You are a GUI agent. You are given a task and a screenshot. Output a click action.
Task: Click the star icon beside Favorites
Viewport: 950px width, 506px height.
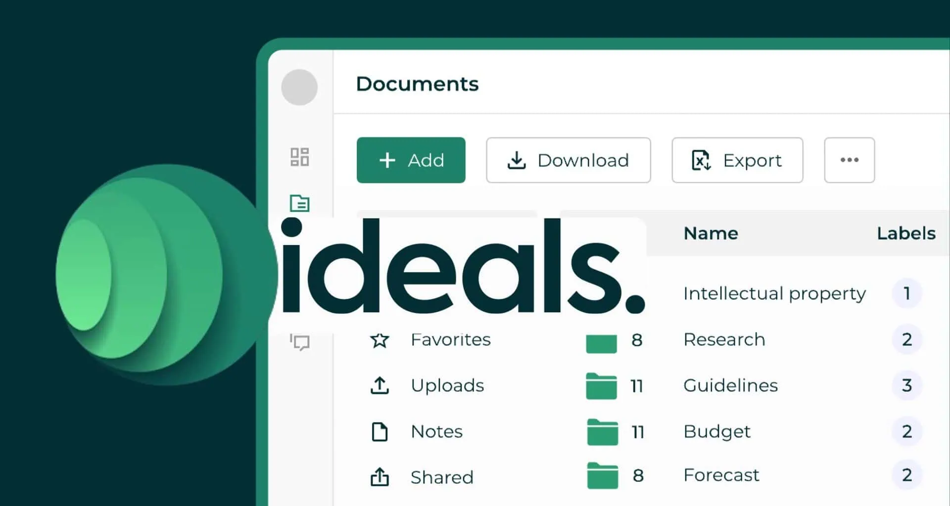click(x=380, y=340)
